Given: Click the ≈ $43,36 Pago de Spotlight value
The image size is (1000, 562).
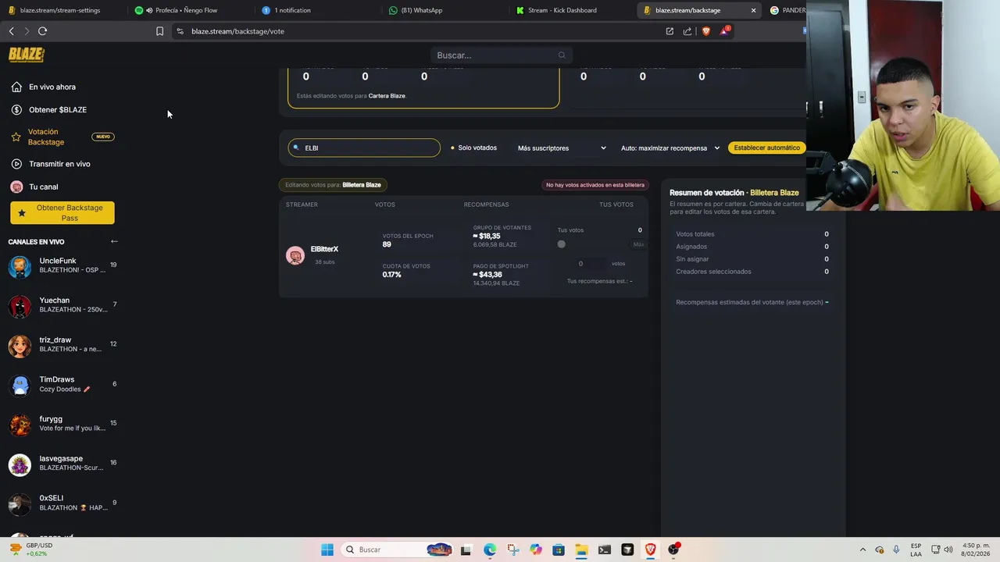Looking at the screenshot, I should pyautogui.click(x=487, y=275).
